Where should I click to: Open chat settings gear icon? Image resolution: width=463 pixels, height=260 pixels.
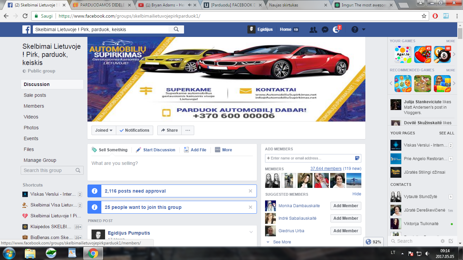tap(442, 241)
